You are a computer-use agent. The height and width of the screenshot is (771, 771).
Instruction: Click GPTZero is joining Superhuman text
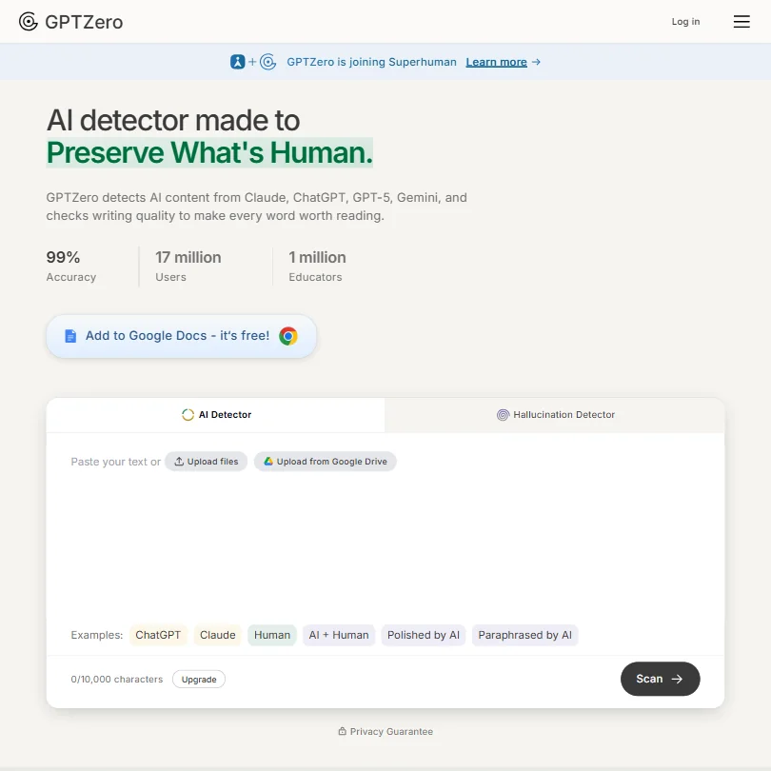(x=372, y=62)
